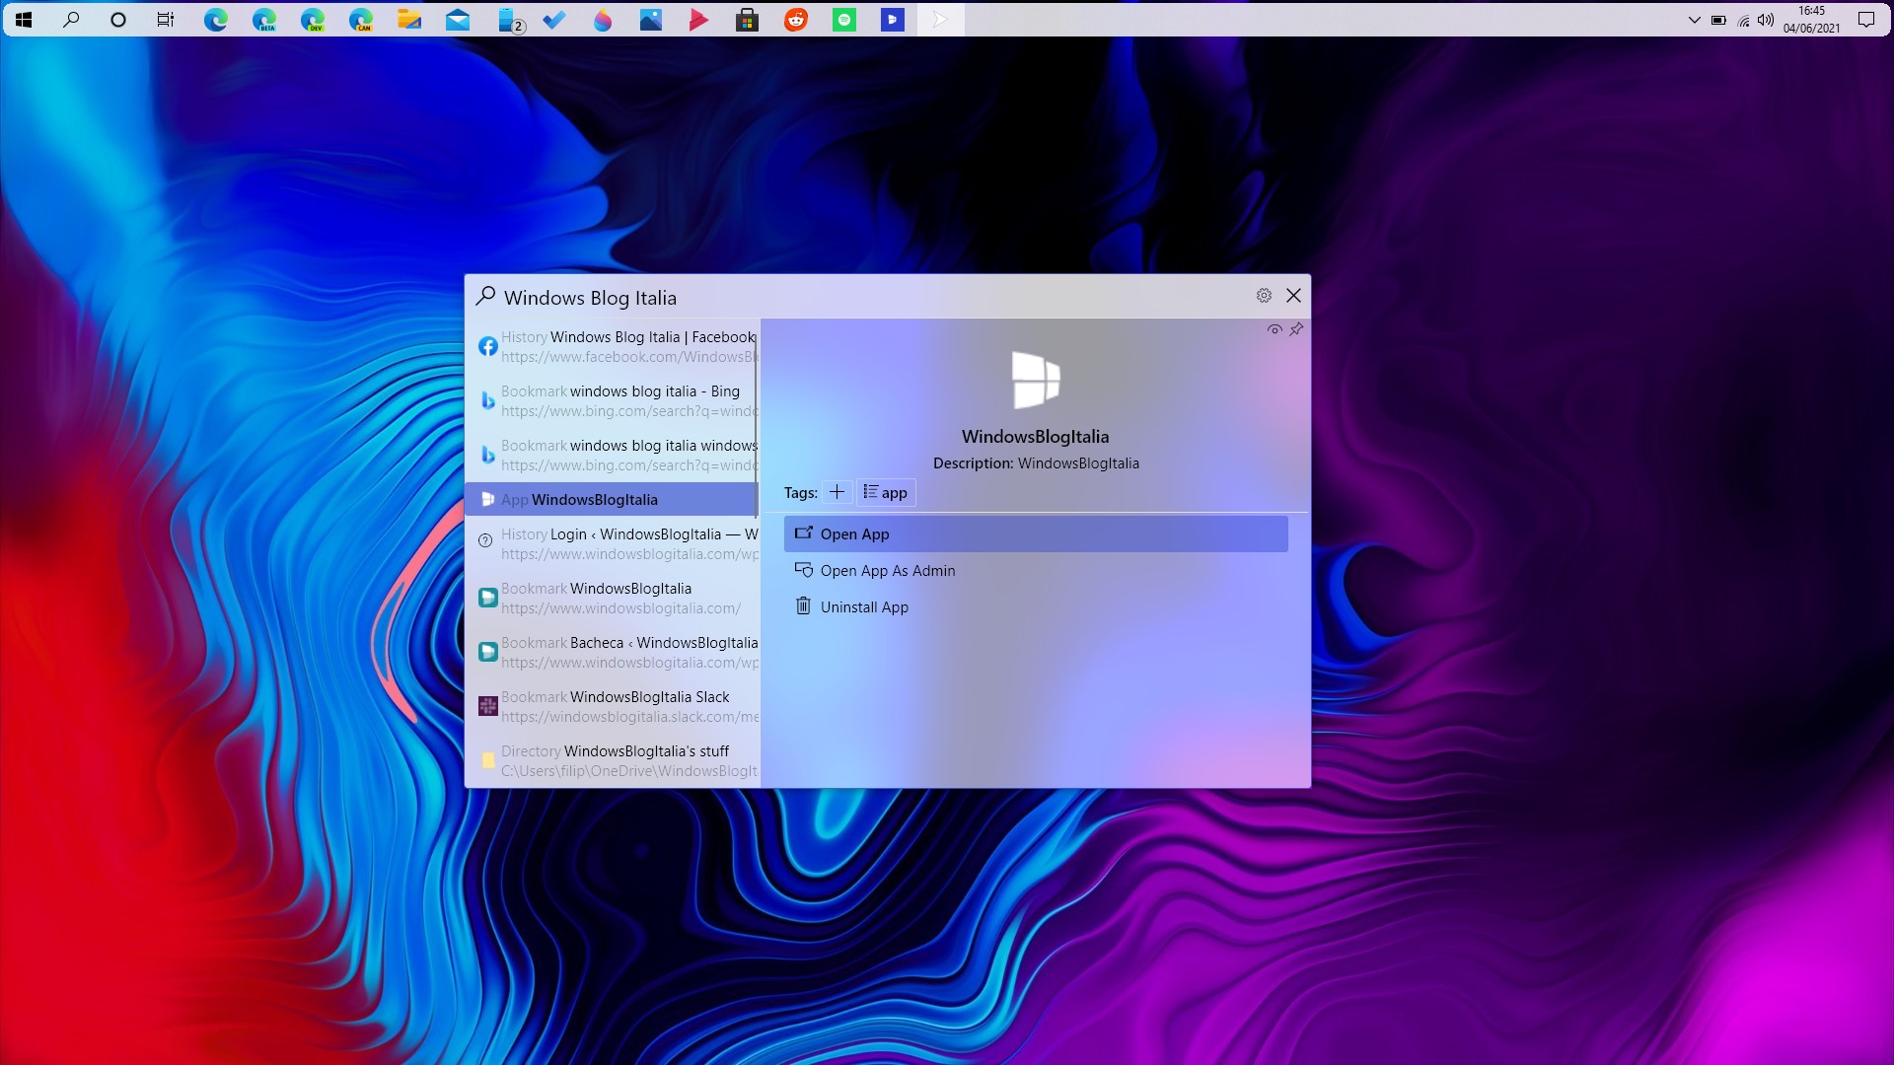Show hidden tray icons chevron

pos(1694,19)
